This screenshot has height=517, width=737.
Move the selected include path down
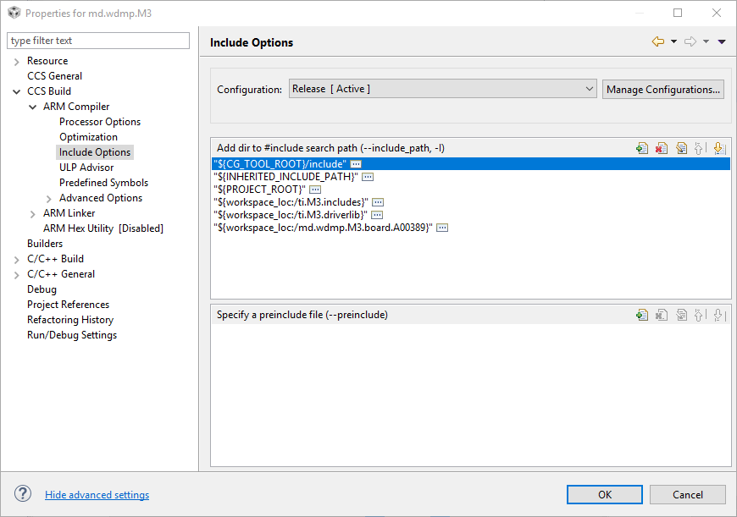click(718, 148)
